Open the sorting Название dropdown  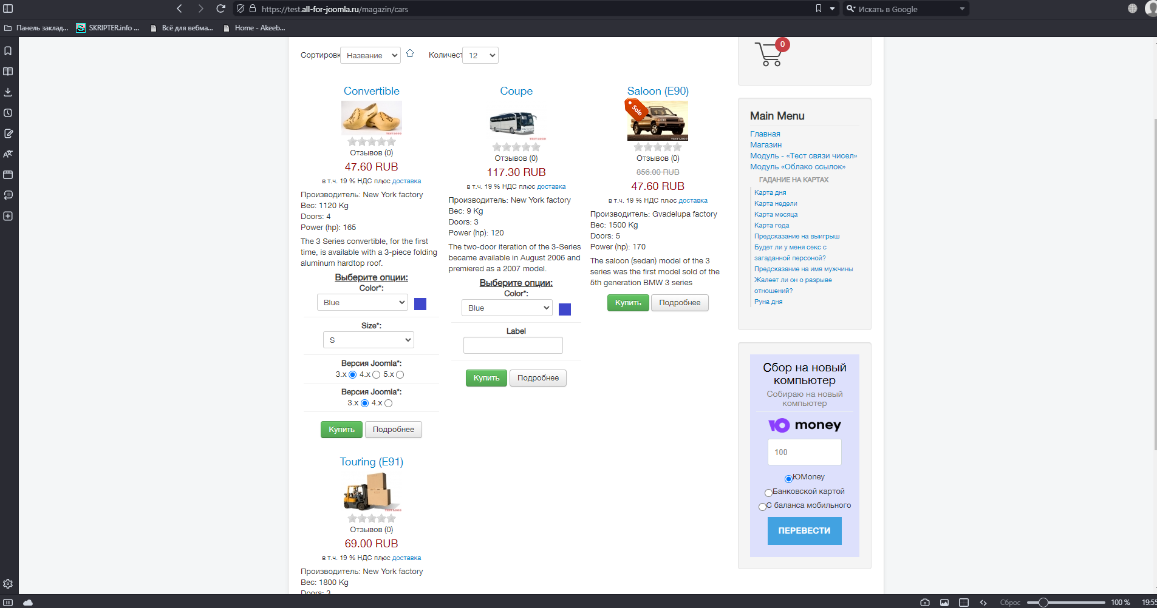pyautogui.click(x=370, y=55)
